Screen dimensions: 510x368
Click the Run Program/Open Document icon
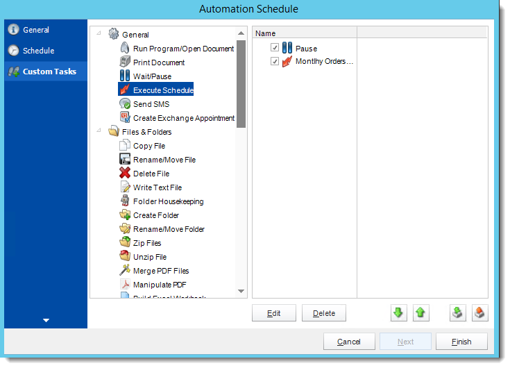tap(125, 48)
